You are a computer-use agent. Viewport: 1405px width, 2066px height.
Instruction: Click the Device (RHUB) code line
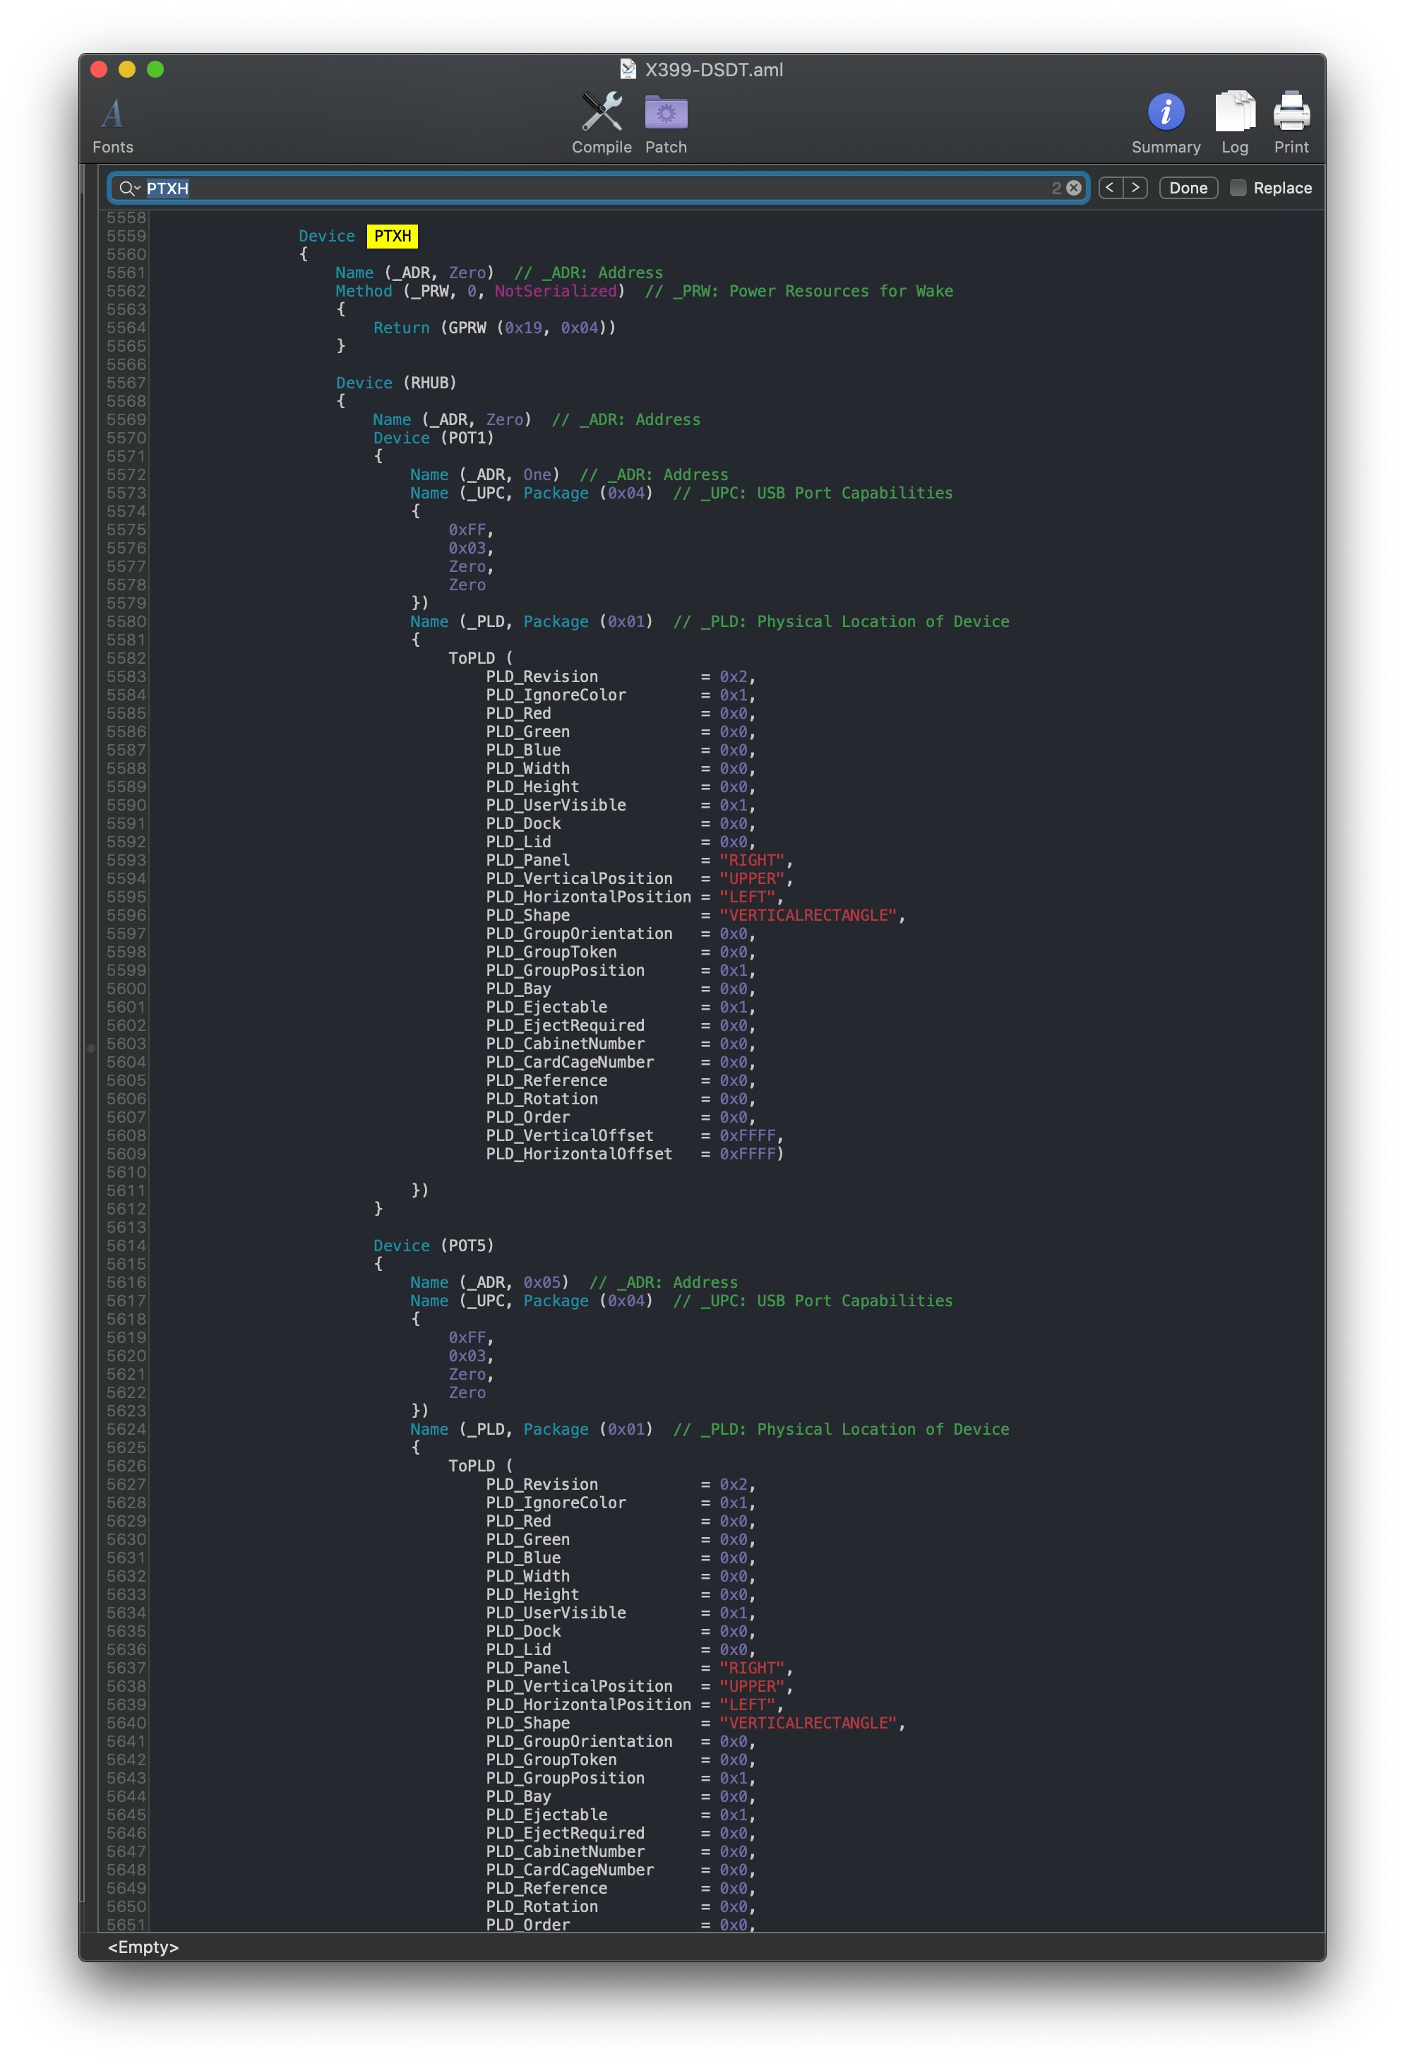[x=395, y=383]
